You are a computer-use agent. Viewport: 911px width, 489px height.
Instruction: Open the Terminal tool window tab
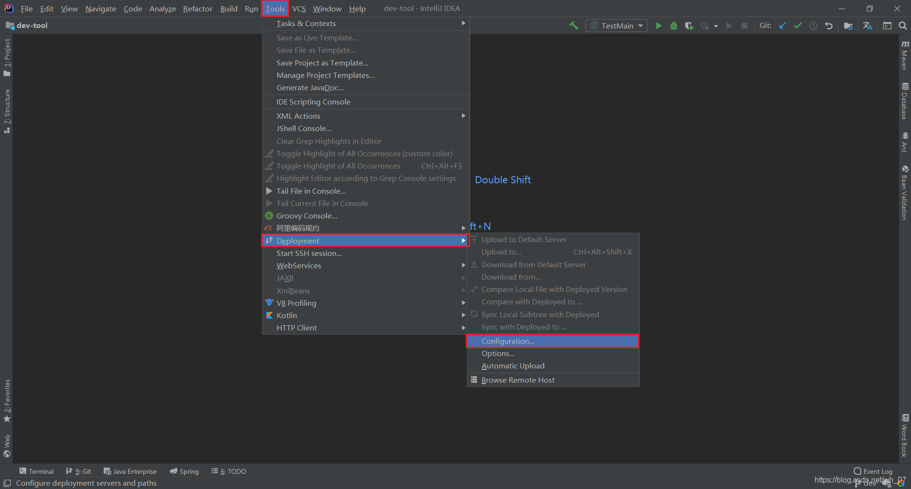pyautogui.click(x=37, y=471)
